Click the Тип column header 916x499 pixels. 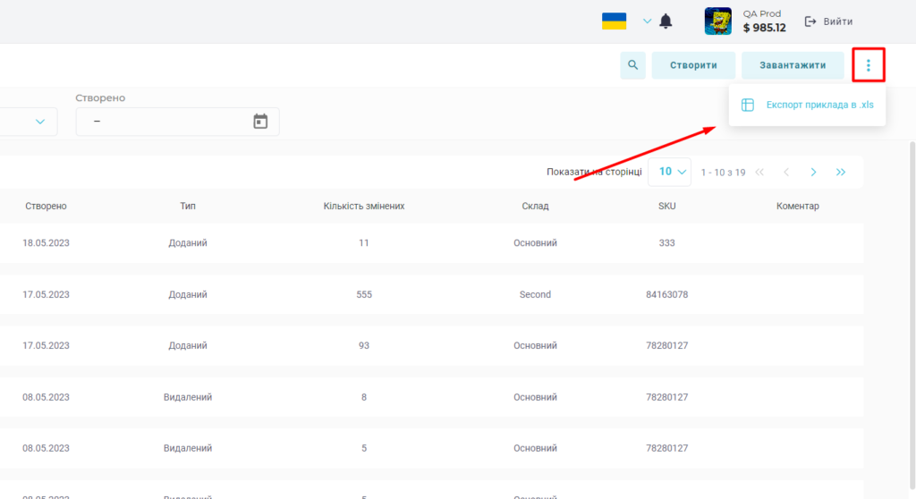point(188,206)
